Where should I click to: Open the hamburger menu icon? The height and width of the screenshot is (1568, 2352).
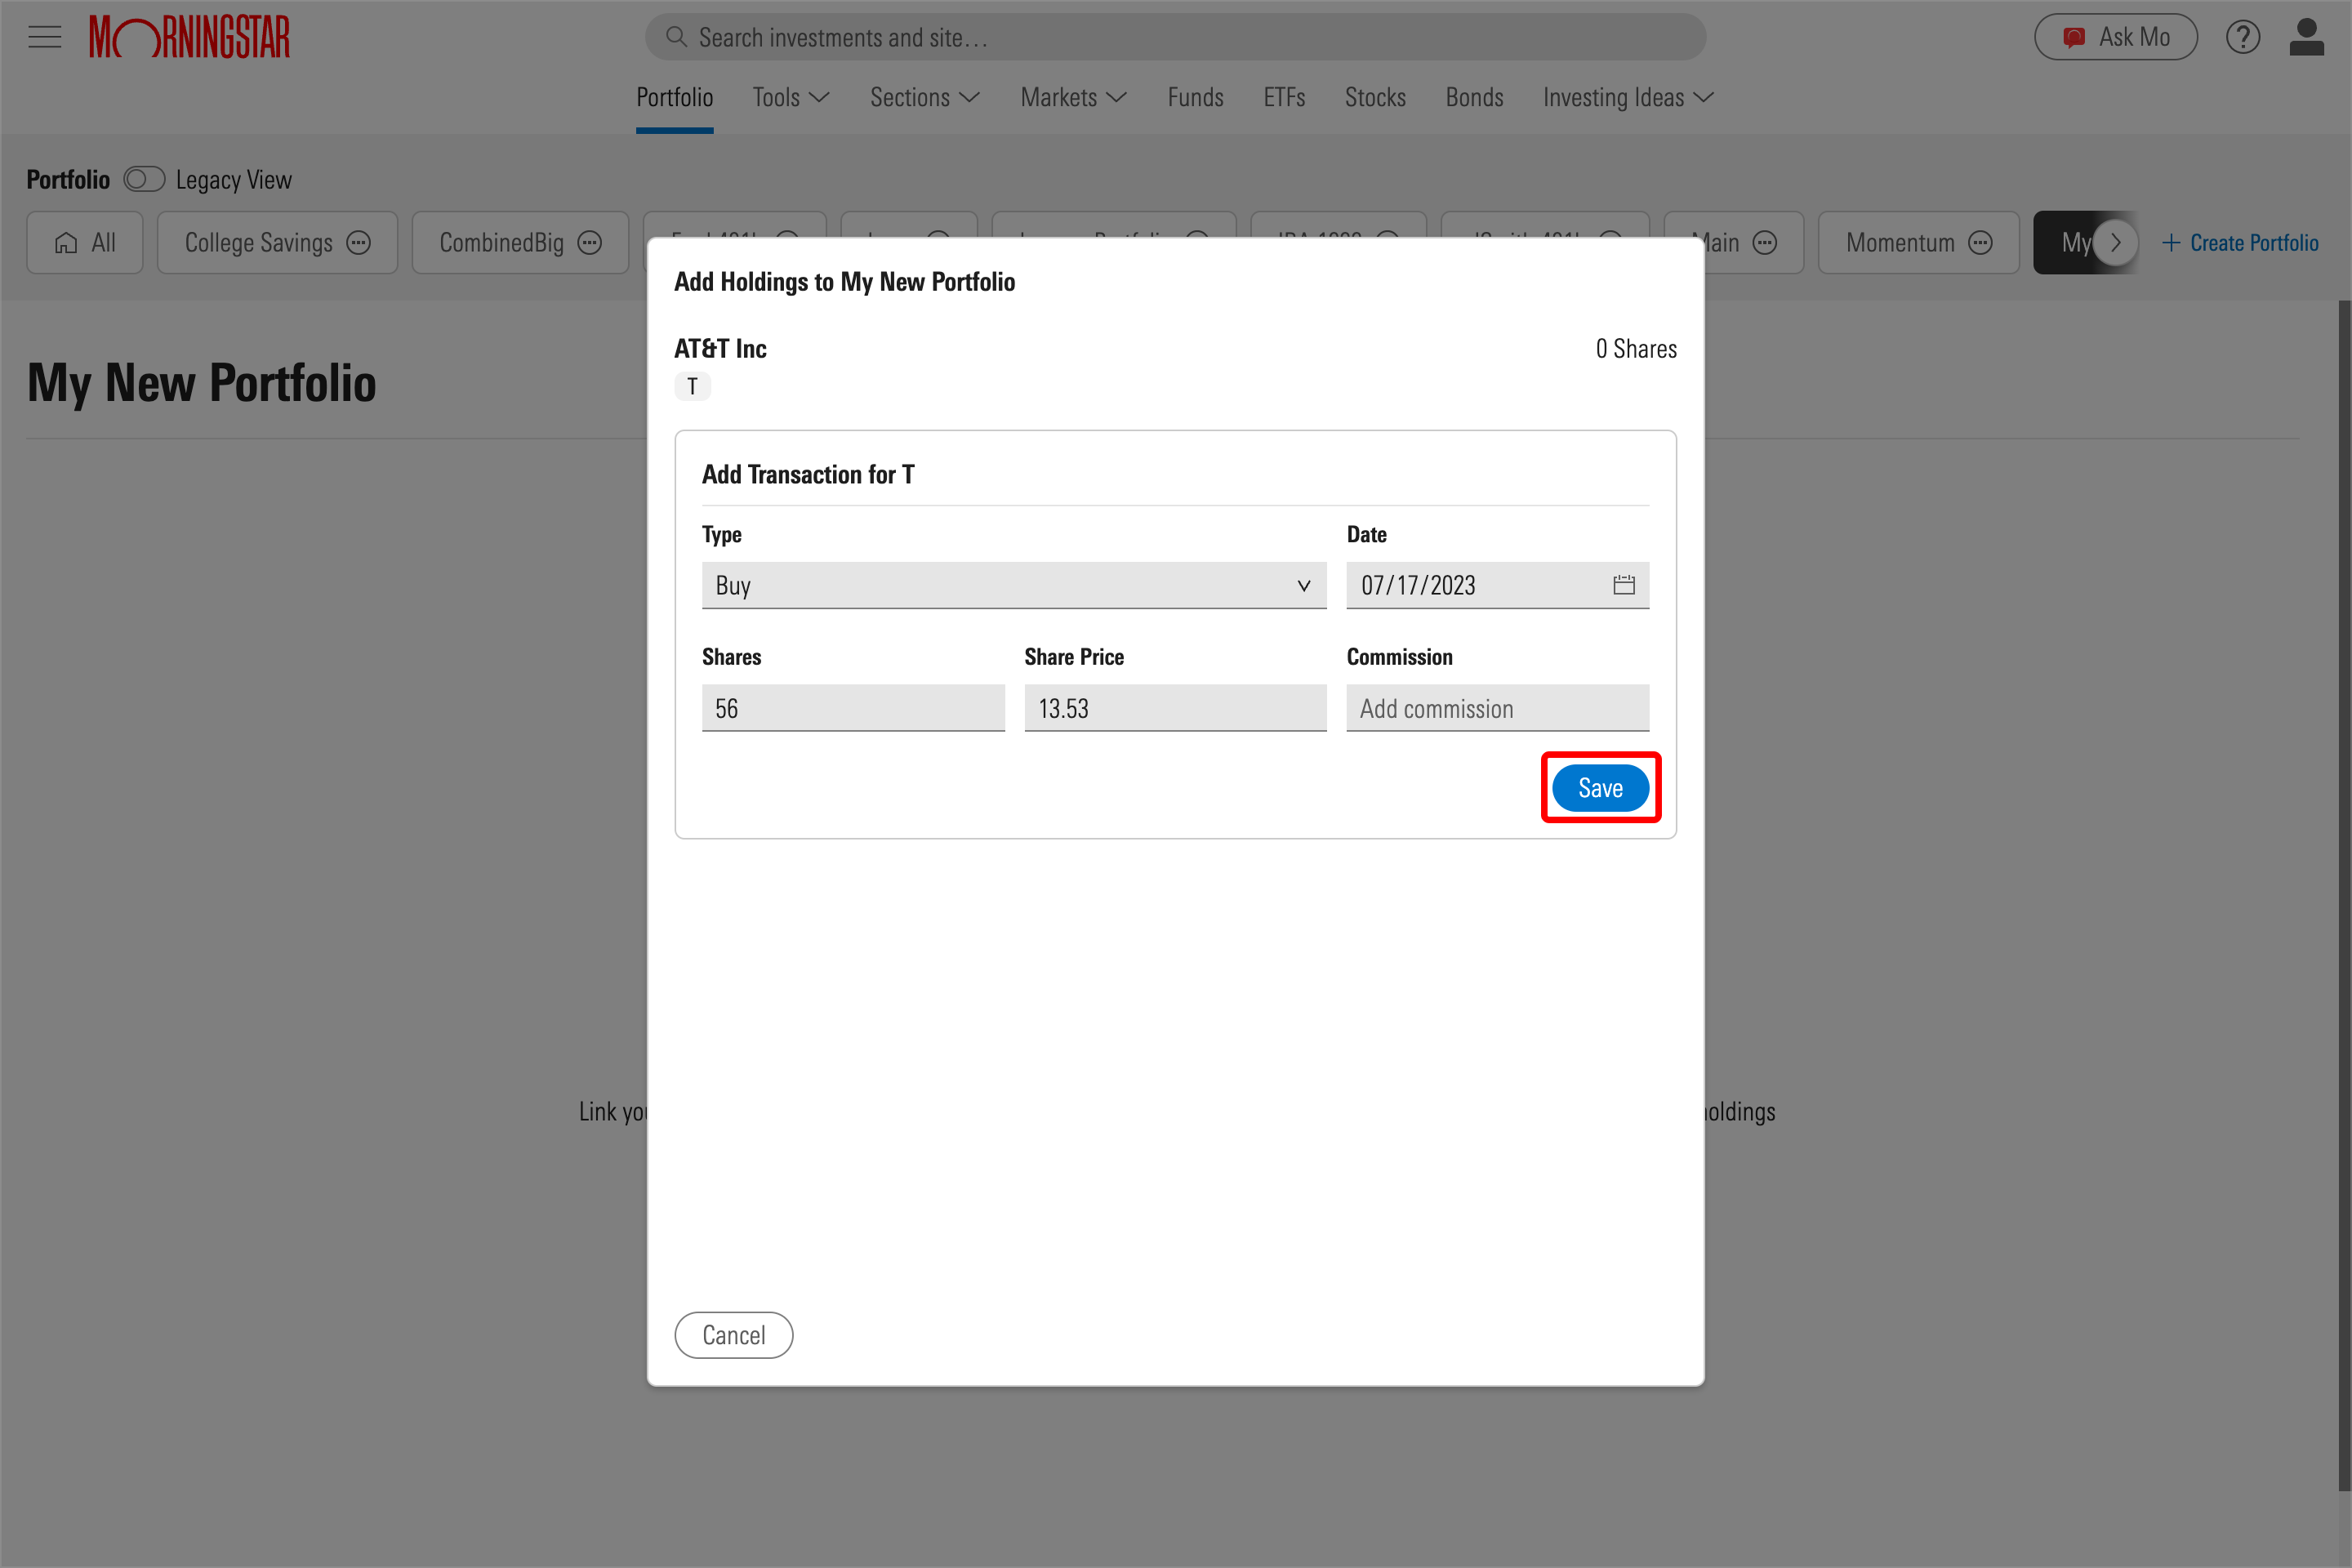coord(45,38)
